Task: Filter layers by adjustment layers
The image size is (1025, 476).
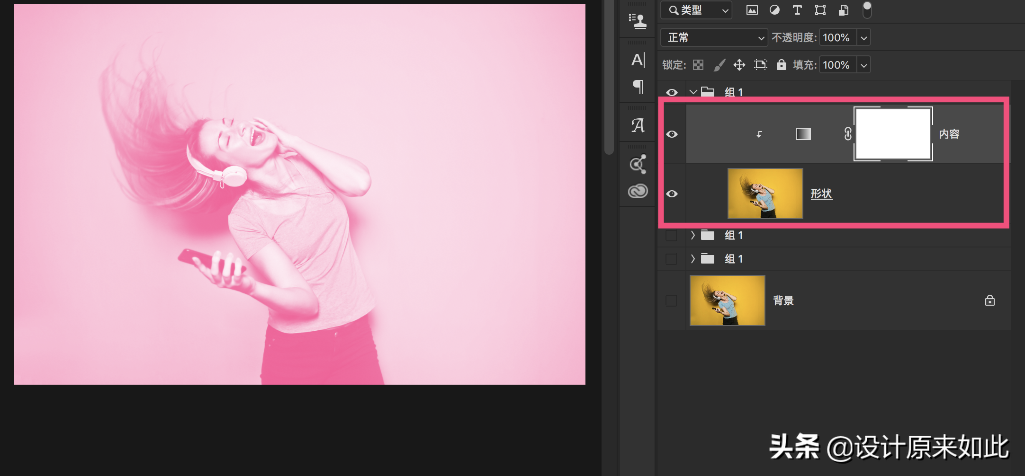Action: pos(774,10)
